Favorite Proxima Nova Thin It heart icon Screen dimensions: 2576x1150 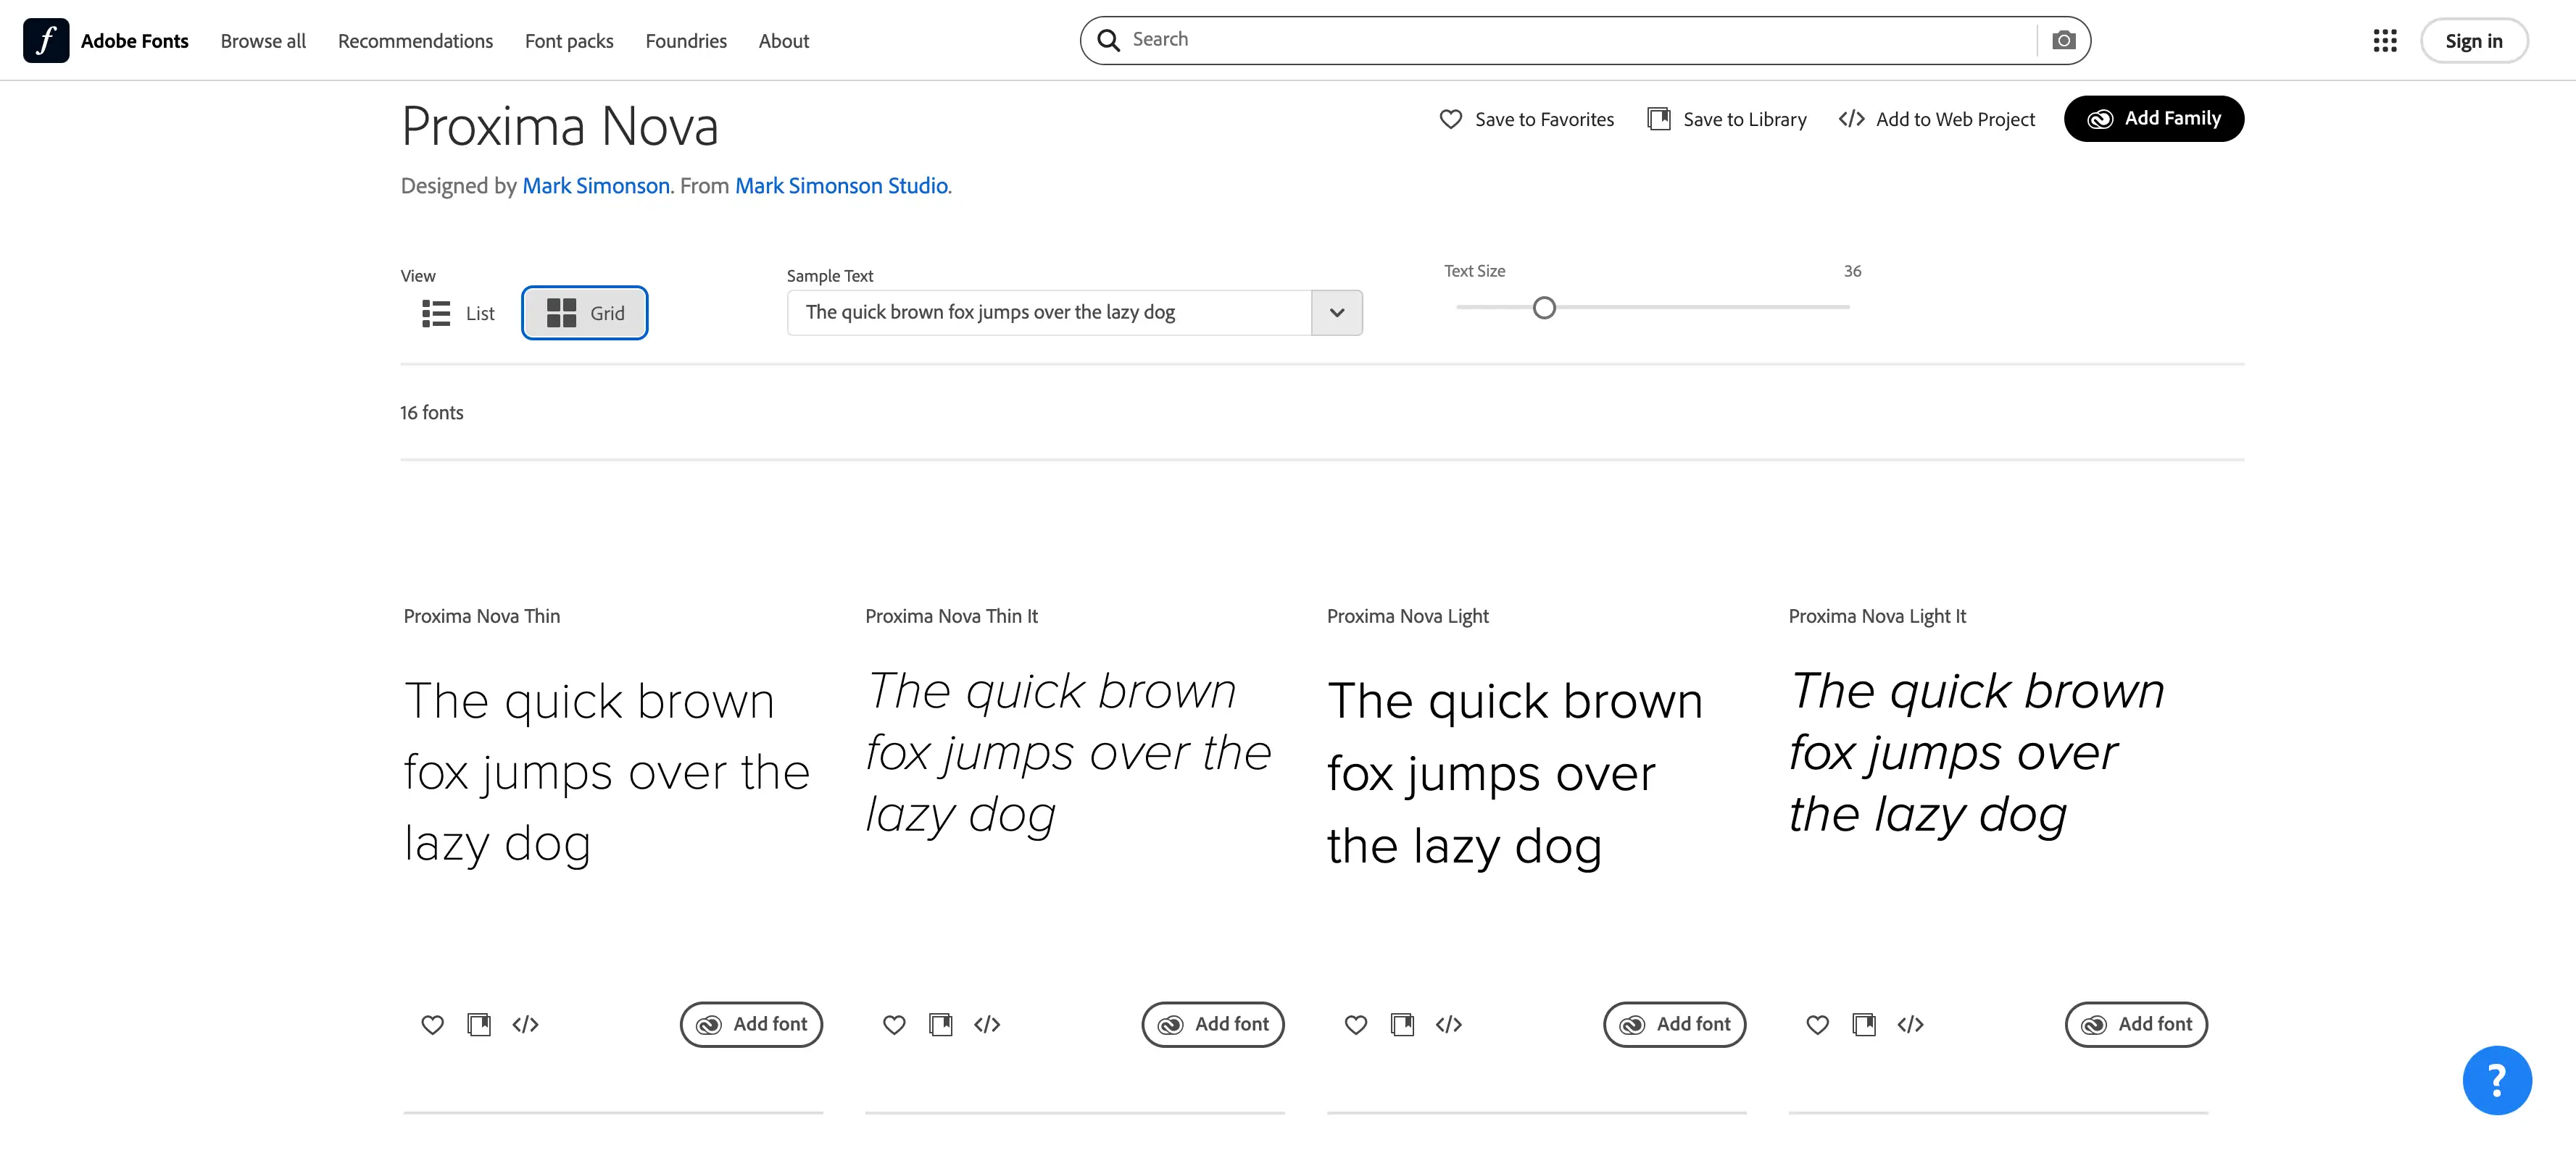(x=894, y=1024)
